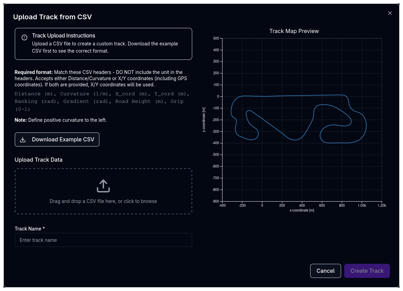Click the Upload Track from CSV heading

tap(52, 17)
